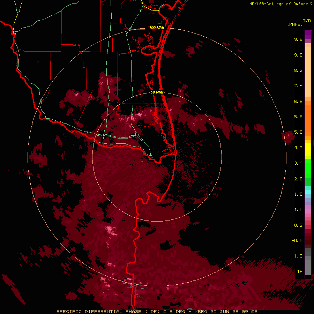The width and height of the screenshot is (314, 314).
Task: Click the 5.8 scale value
Action: 298,117
